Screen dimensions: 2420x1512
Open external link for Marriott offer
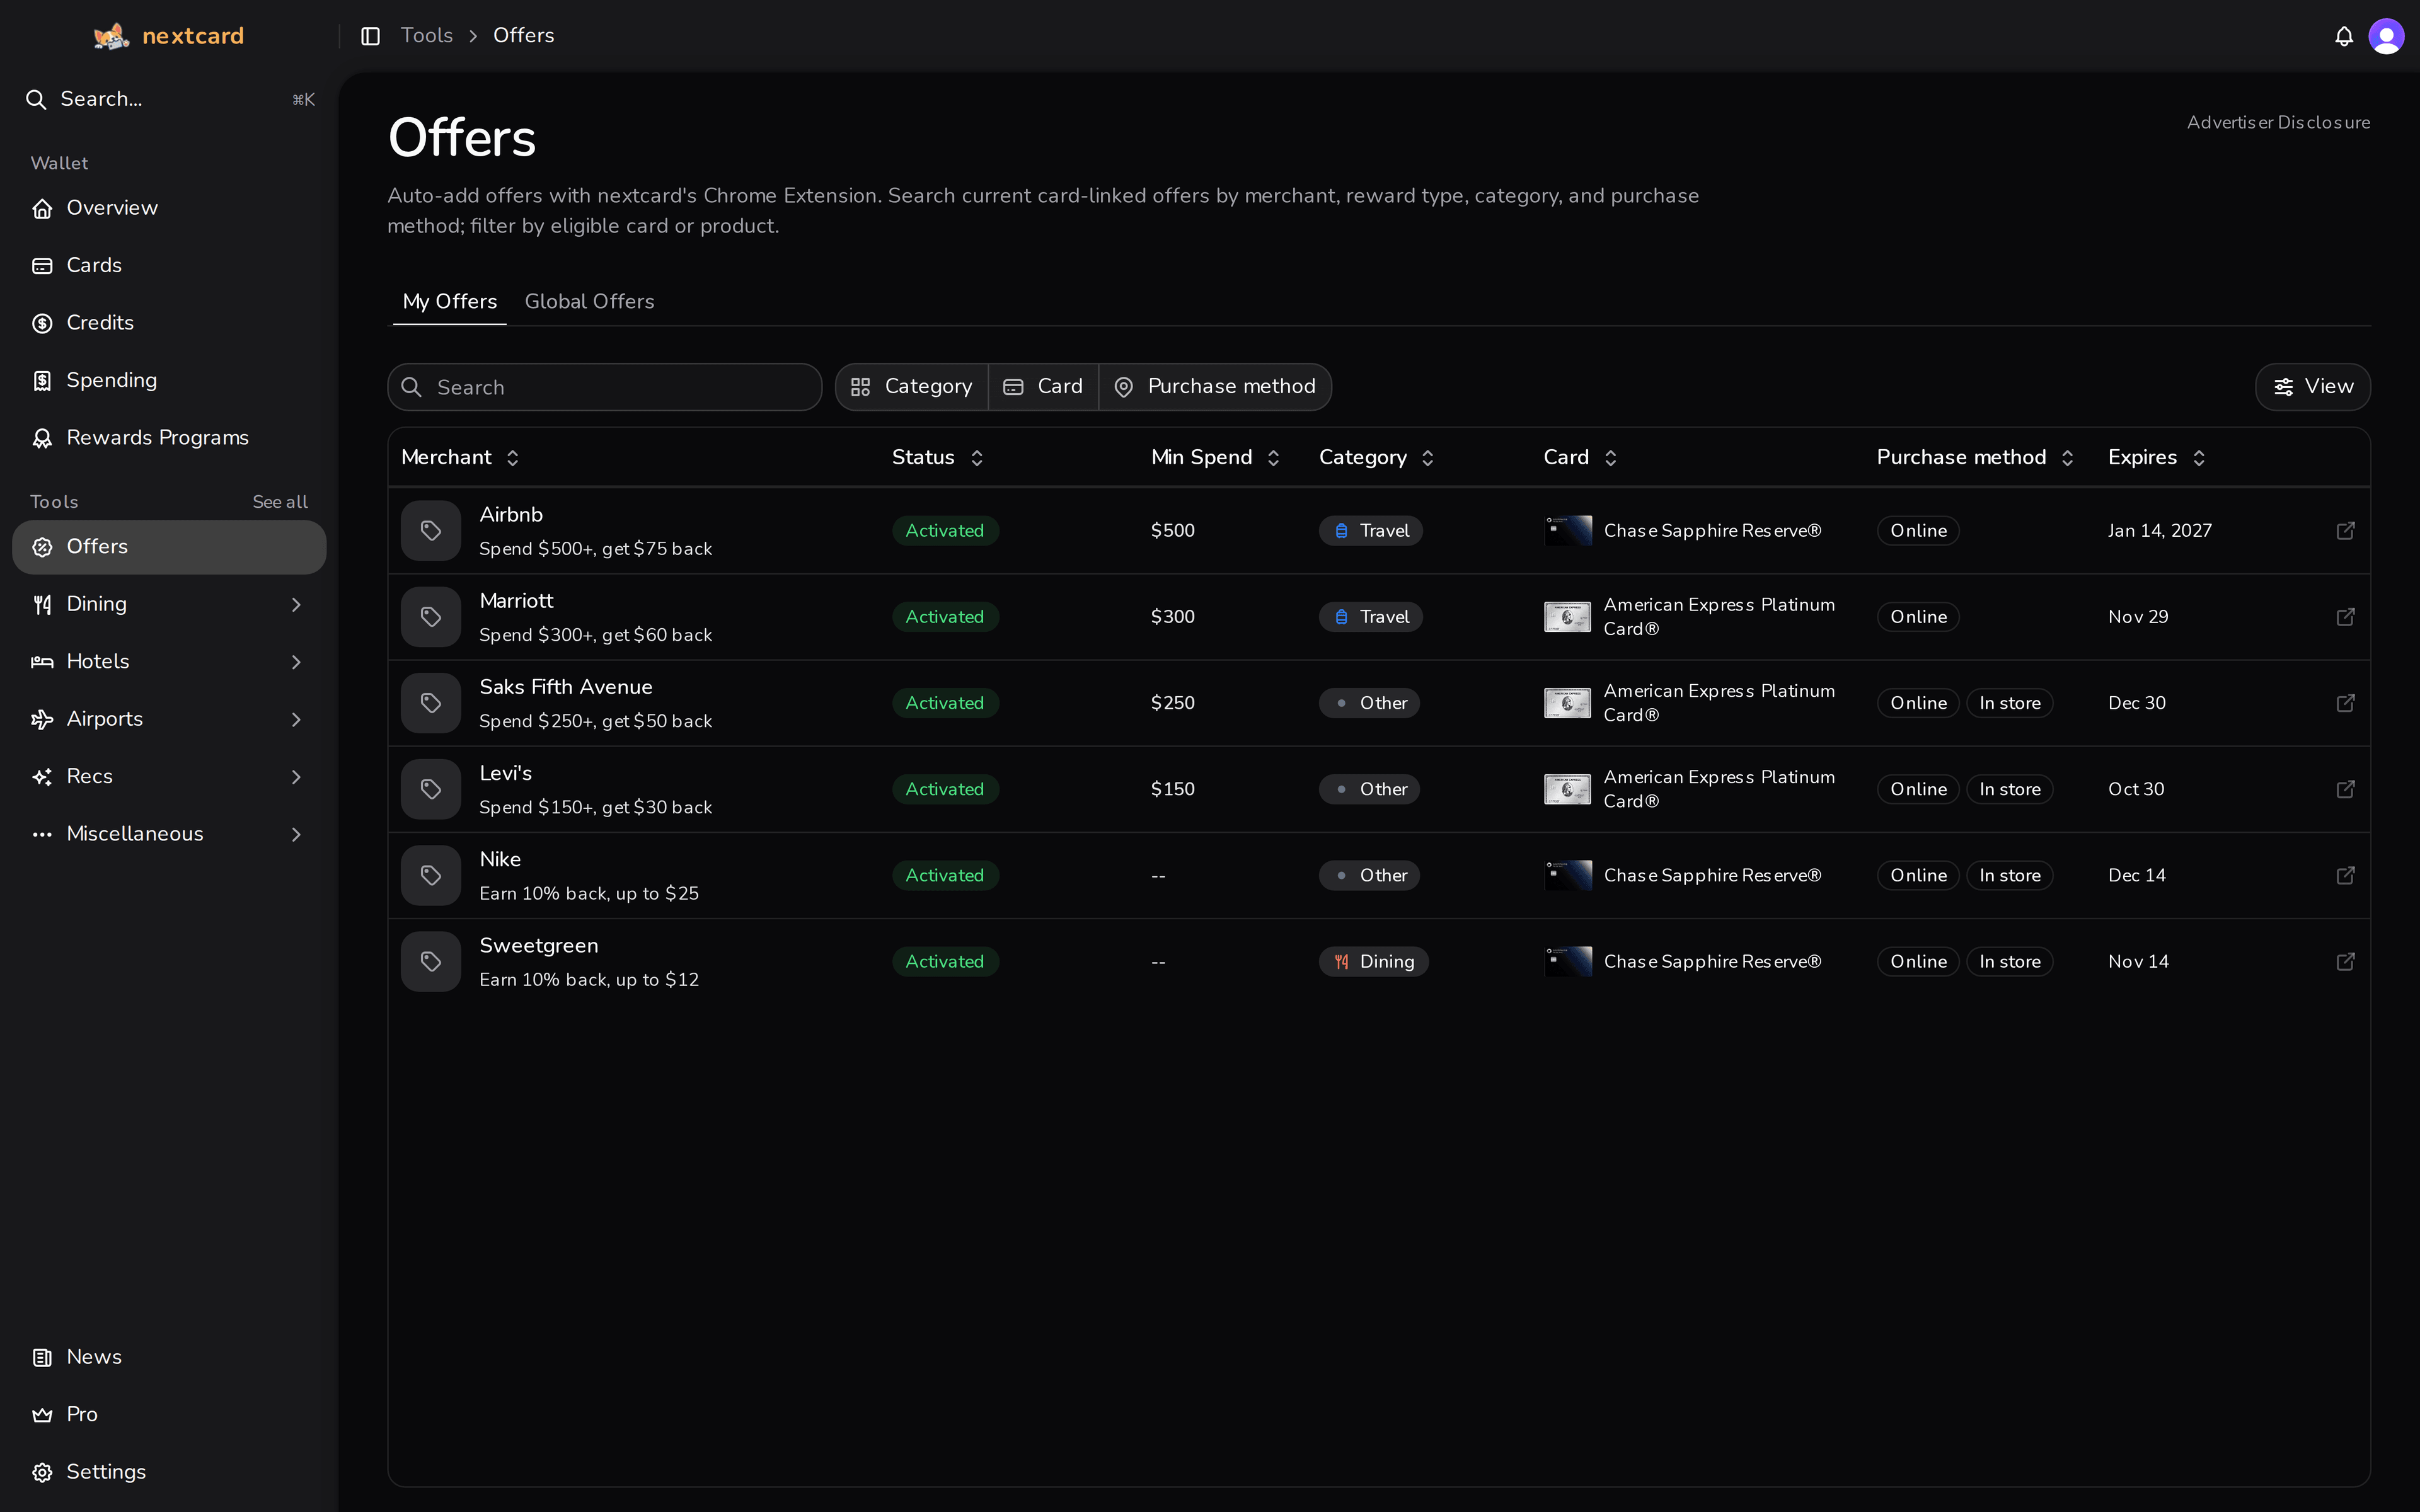click(2345, 617)
